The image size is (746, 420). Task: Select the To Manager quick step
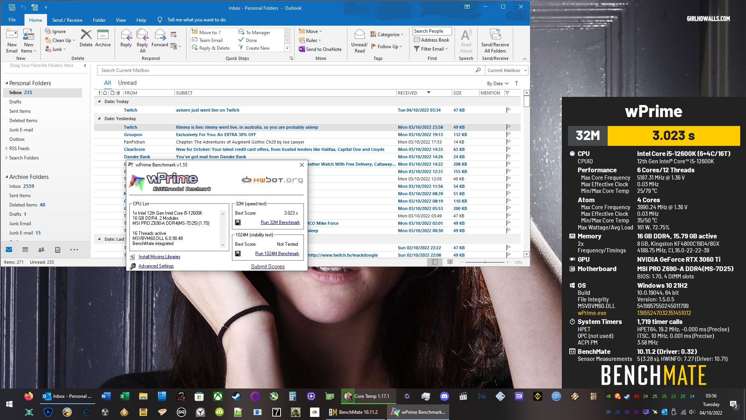[254, 32]
